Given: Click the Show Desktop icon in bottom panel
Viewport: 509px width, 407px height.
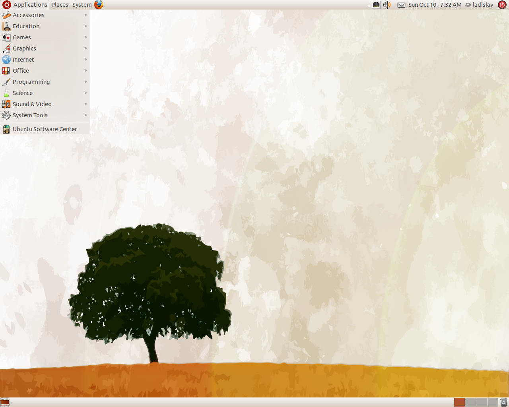Looking at the screenshot, I should [5, 402].
